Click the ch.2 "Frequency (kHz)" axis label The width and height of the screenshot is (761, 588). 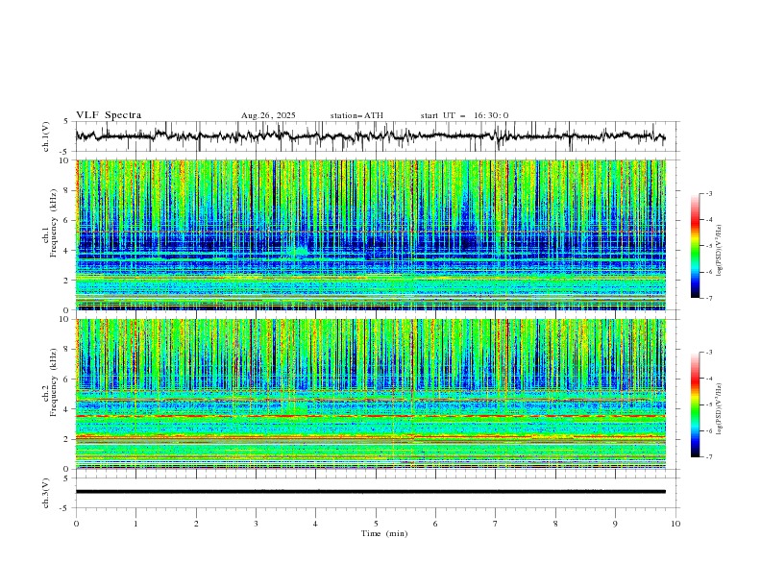coord(54,382)
